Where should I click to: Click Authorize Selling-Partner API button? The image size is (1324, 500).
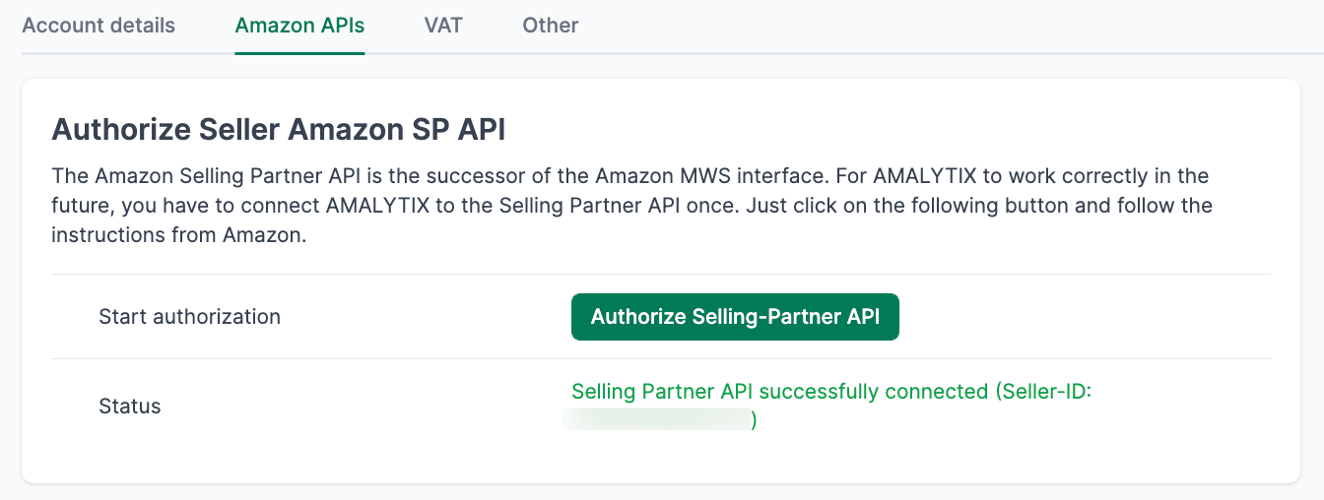point(735,317)
